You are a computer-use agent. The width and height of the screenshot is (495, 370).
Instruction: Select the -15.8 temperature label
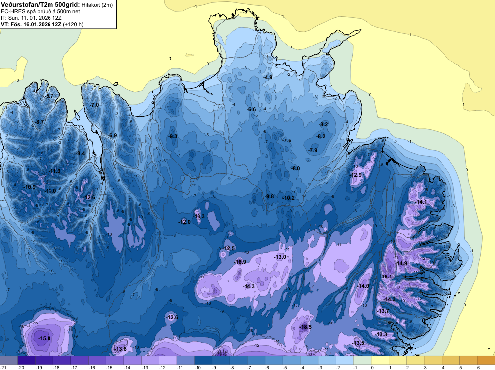coord(44,338)
